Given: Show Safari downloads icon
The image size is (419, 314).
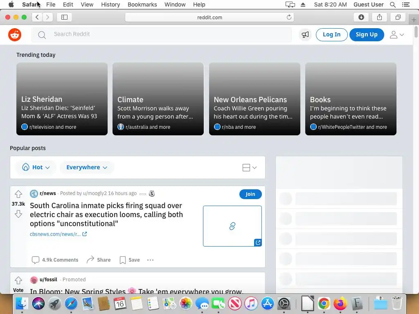Looking at the screenshot, I should click(361, 17).
